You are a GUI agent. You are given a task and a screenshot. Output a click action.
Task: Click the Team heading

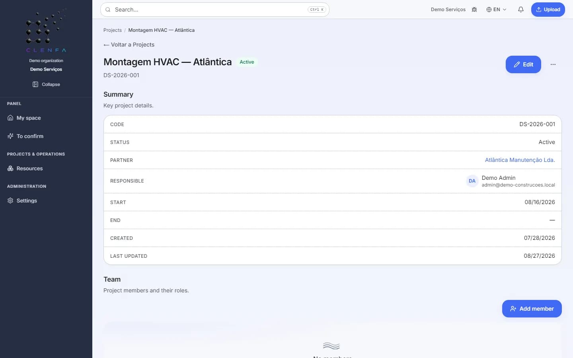tap(112, 279)
